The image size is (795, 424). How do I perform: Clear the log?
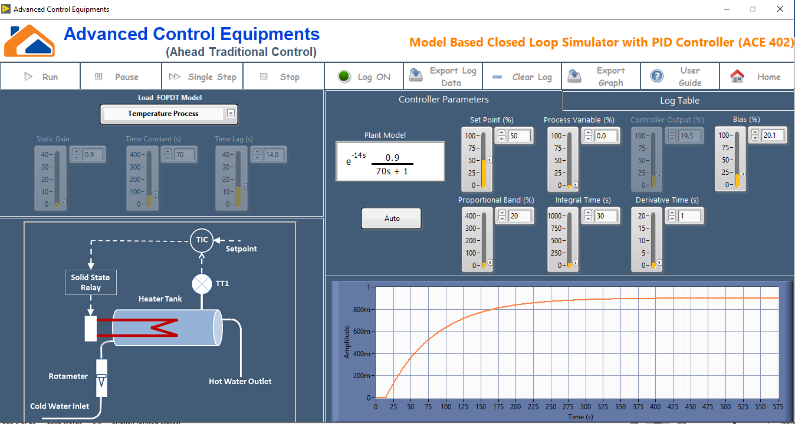coord(522,77)
